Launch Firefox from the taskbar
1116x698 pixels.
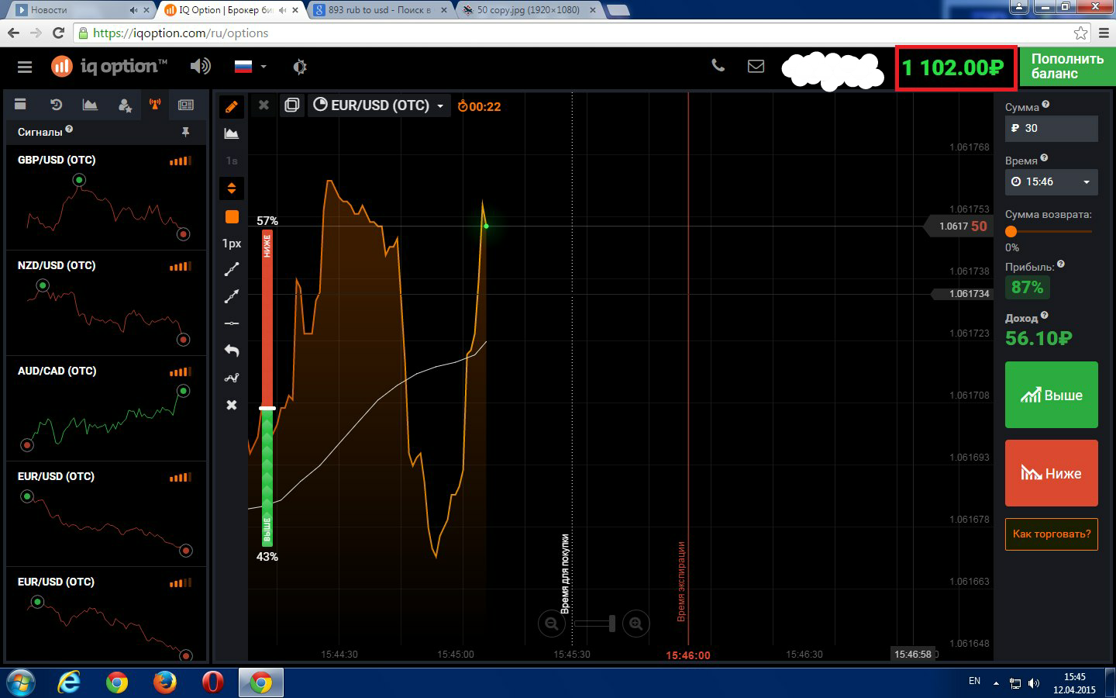(164, 682)
